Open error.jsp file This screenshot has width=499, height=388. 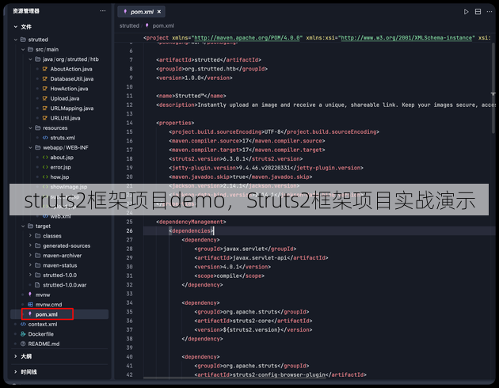tap(60, 167)
